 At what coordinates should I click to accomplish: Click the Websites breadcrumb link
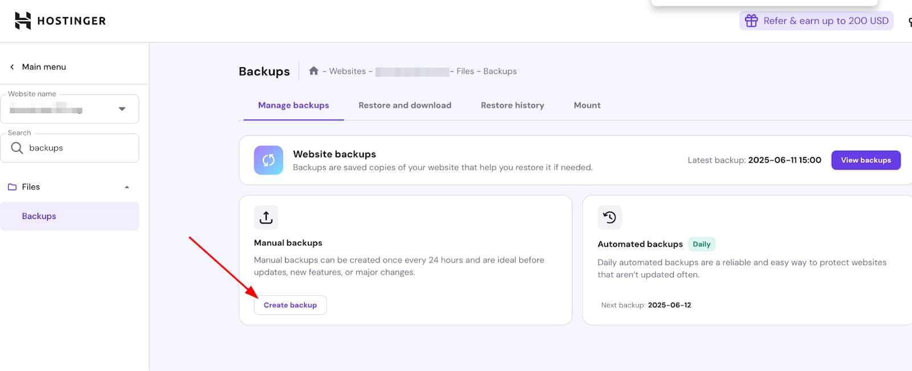click(347, 71)
